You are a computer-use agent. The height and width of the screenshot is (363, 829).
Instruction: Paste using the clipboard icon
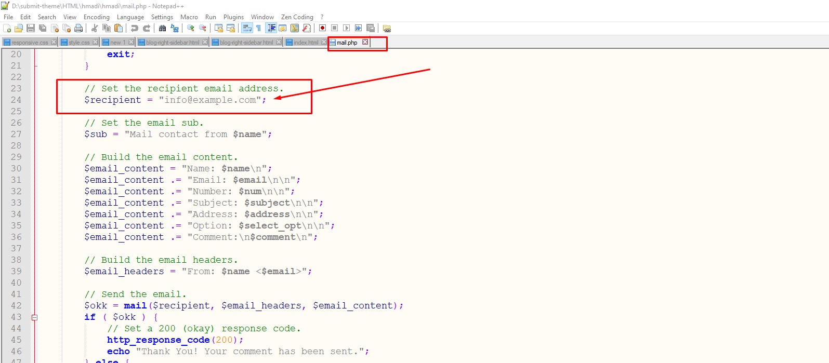point(119,28)
